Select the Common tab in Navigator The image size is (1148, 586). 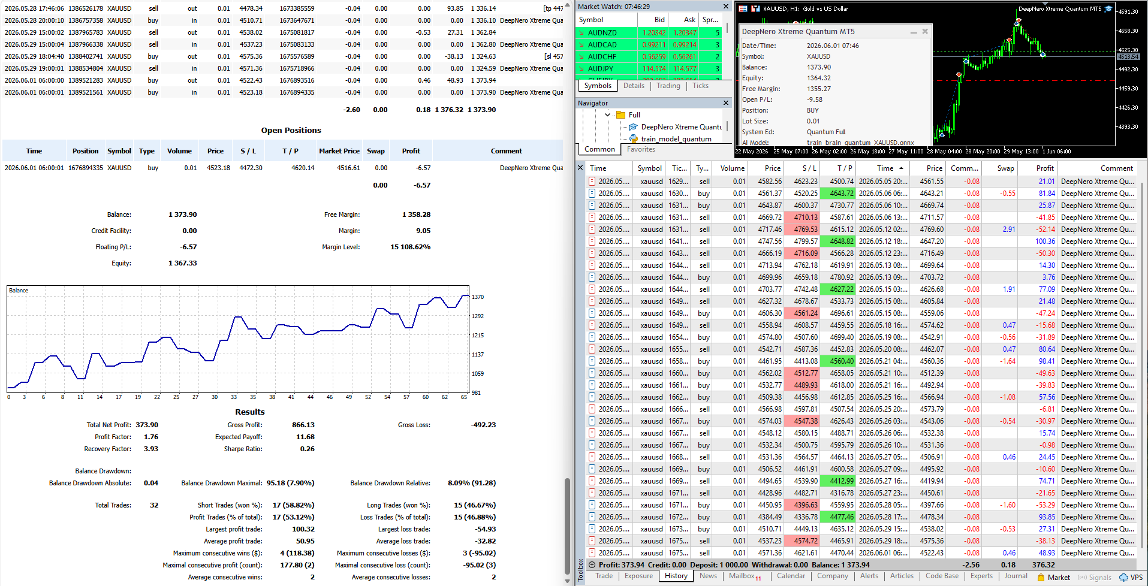pyautogui.click(x=599, y=149)
